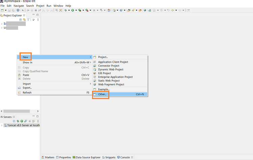Open the dropdown arrow beside the New icon
This screenshot has width=253, height=160.
(6, 10)
